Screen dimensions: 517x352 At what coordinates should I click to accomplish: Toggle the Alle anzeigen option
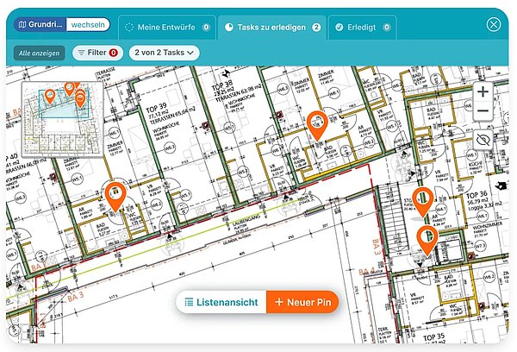[x=40, y=53]
